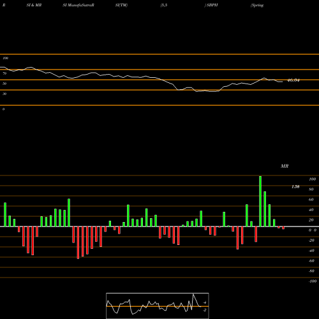319x319 pixels.
Task: Click the end of the RSI line
Action: coord(283,82)
